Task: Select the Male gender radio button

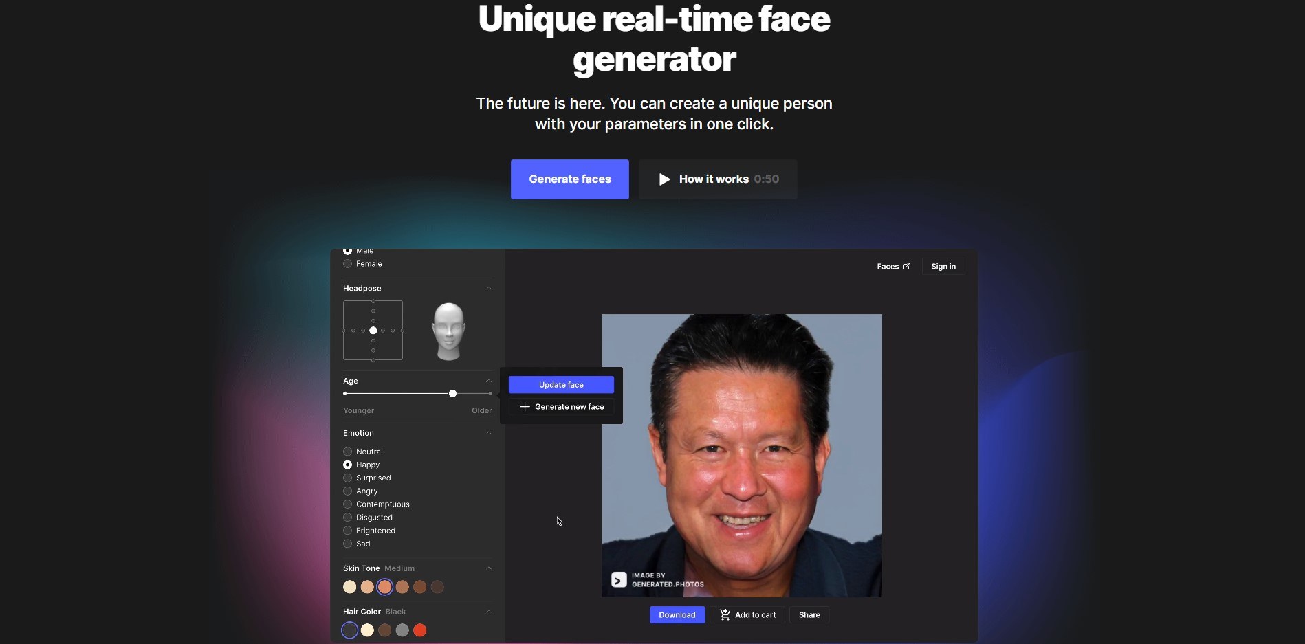Action: 348,252
